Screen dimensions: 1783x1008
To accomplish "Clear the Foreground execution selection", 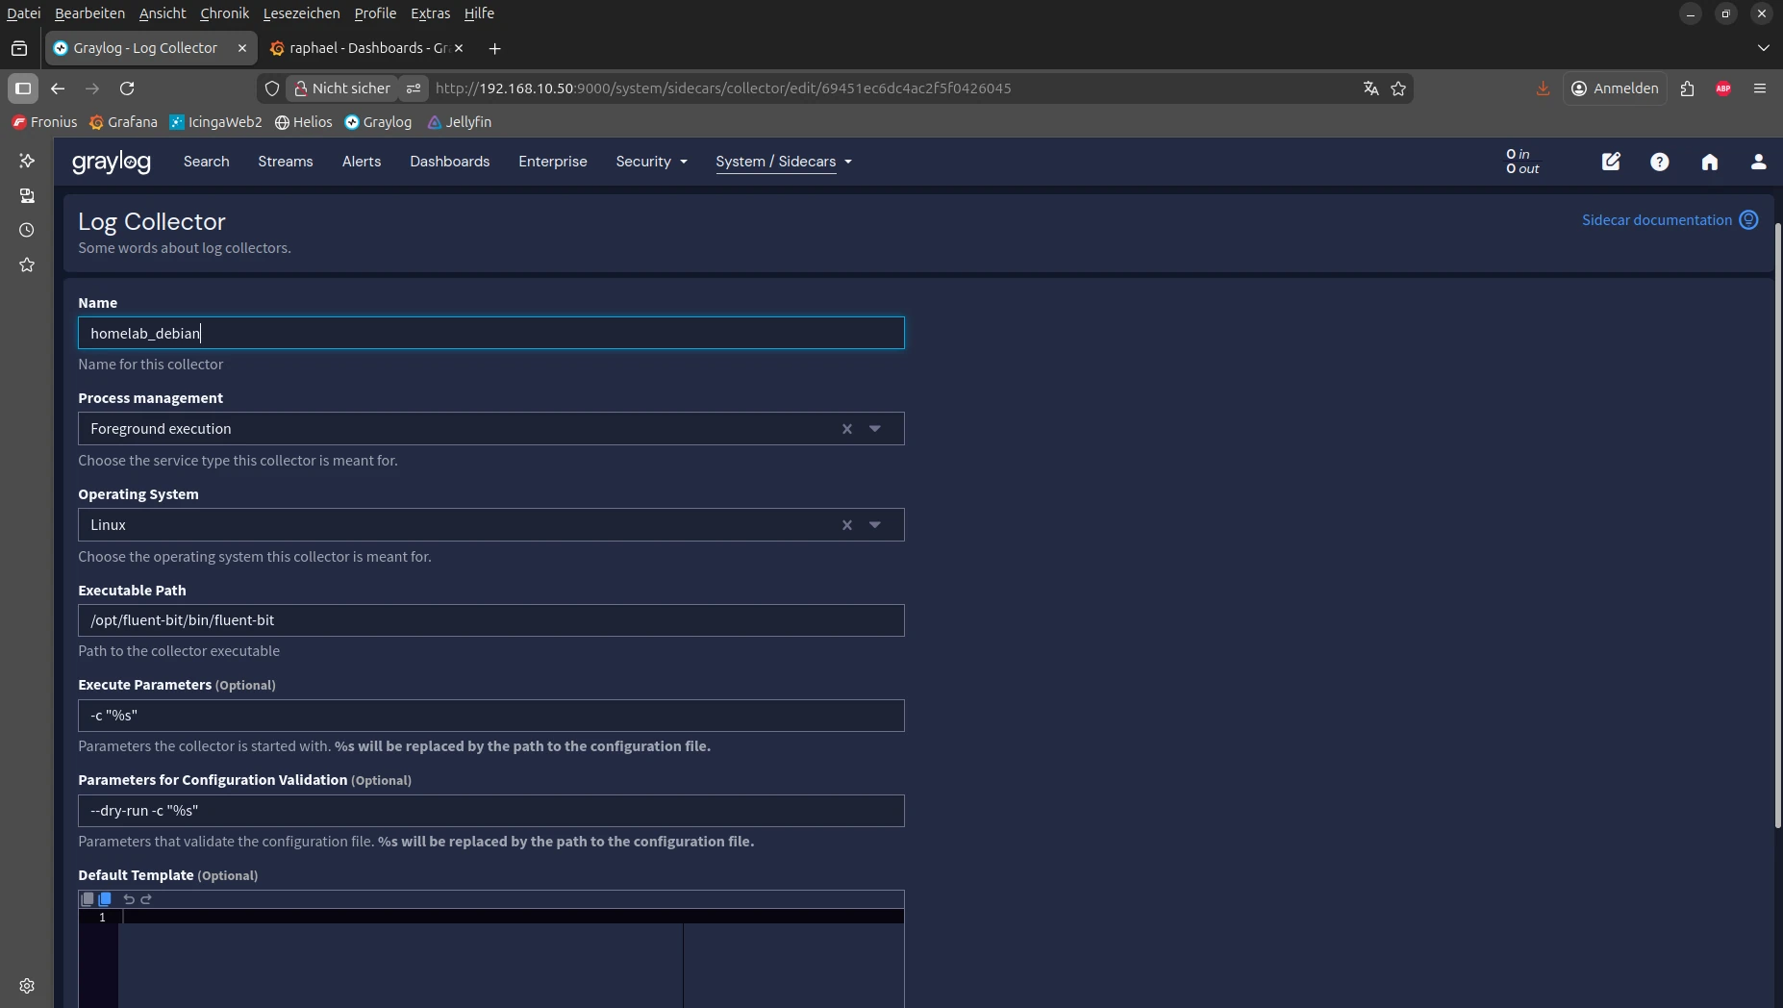I will click(x=847, y=429).
